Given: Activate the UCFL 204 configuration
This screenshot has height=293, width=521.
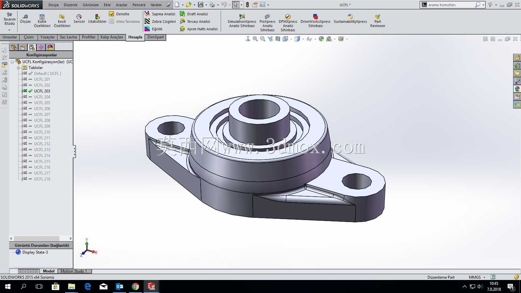Looking at the screenshot, I should (42, 97).
